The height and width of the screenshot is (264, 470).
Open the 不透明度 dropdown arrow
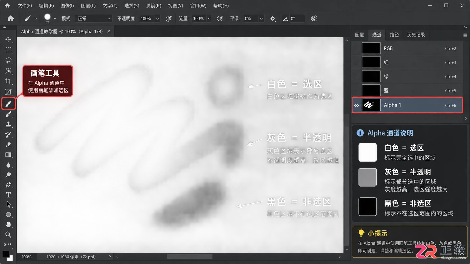click(157, 19)
